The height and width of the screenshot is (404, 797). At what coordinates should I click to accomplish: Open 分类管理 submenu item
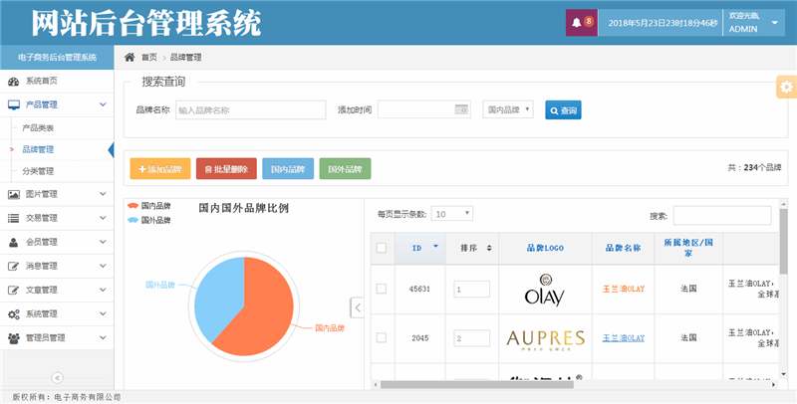38,171
